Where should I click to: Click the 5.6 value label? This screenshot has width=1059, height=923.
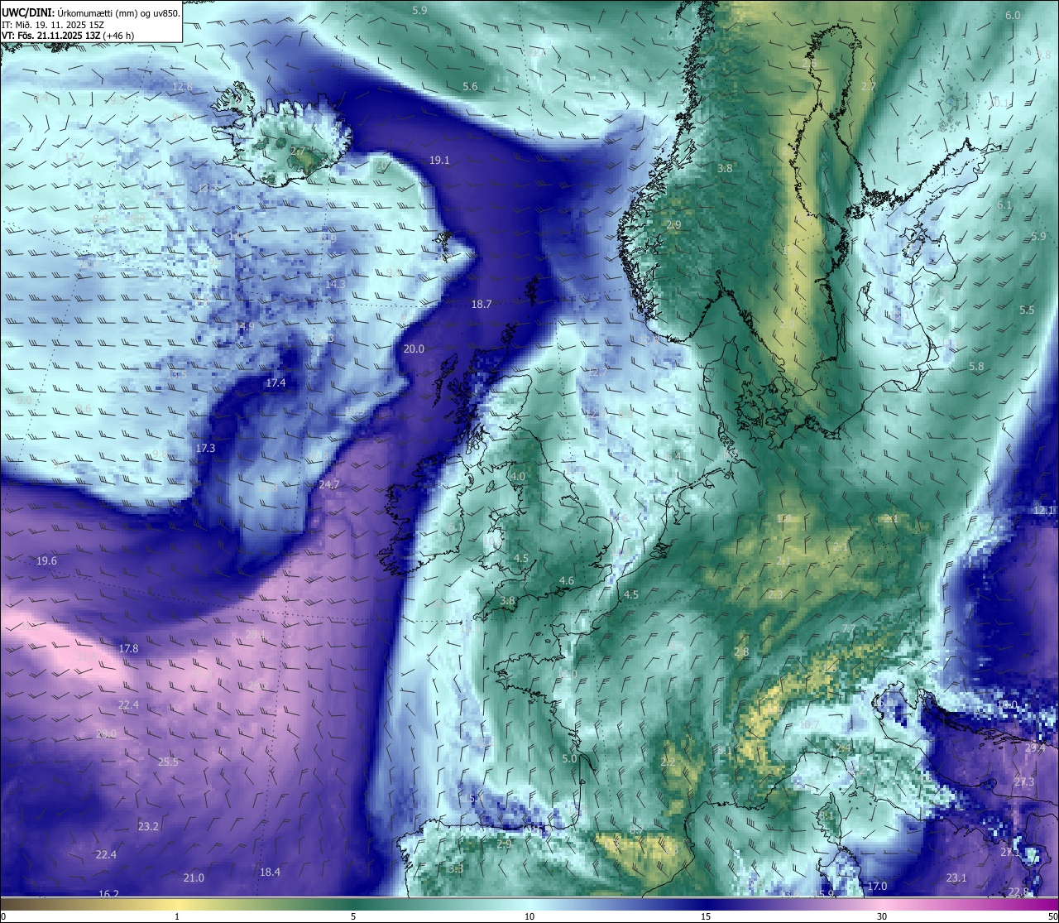(470, 87)
